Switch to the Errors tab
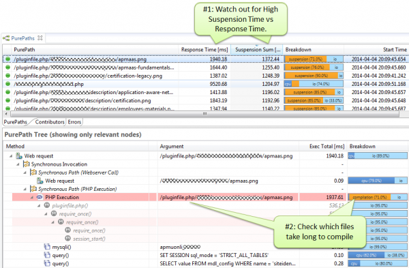 click(x=74, y=122)
